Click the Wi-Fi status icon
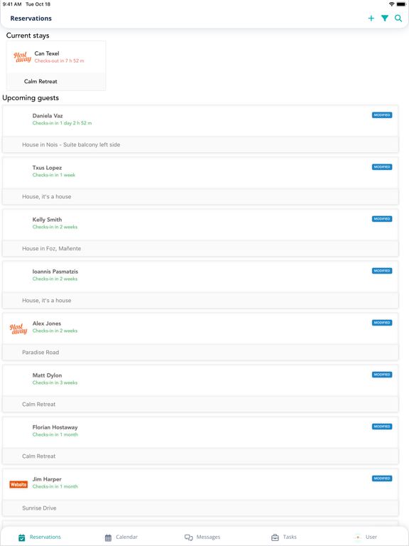This screenshot has height=546, width=409. pyautogui.click(x=392, y=4)
